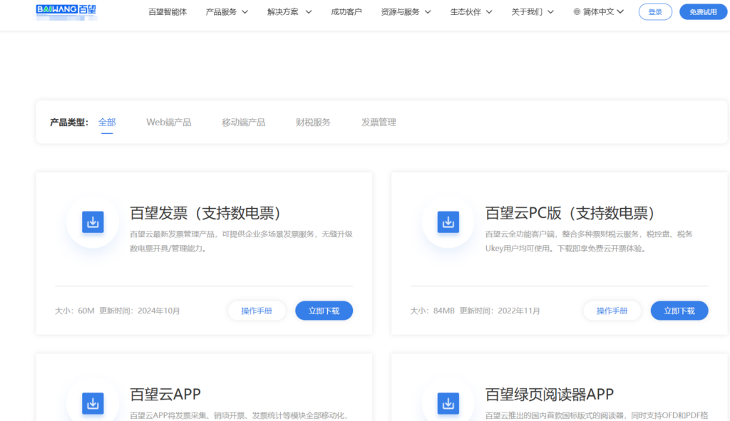Open 操作手册 for 百望发票

coord(257,311)
